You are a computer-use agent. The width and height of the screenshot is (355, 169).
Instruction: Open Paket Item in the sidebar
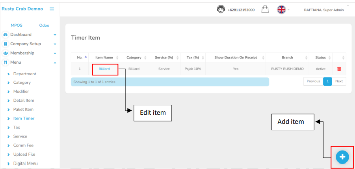tap(23, 109)
